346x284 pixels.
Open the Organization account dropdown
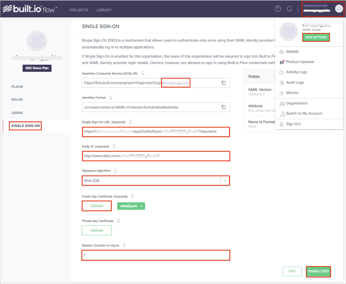pyautogui.click(x=323, y=9)
